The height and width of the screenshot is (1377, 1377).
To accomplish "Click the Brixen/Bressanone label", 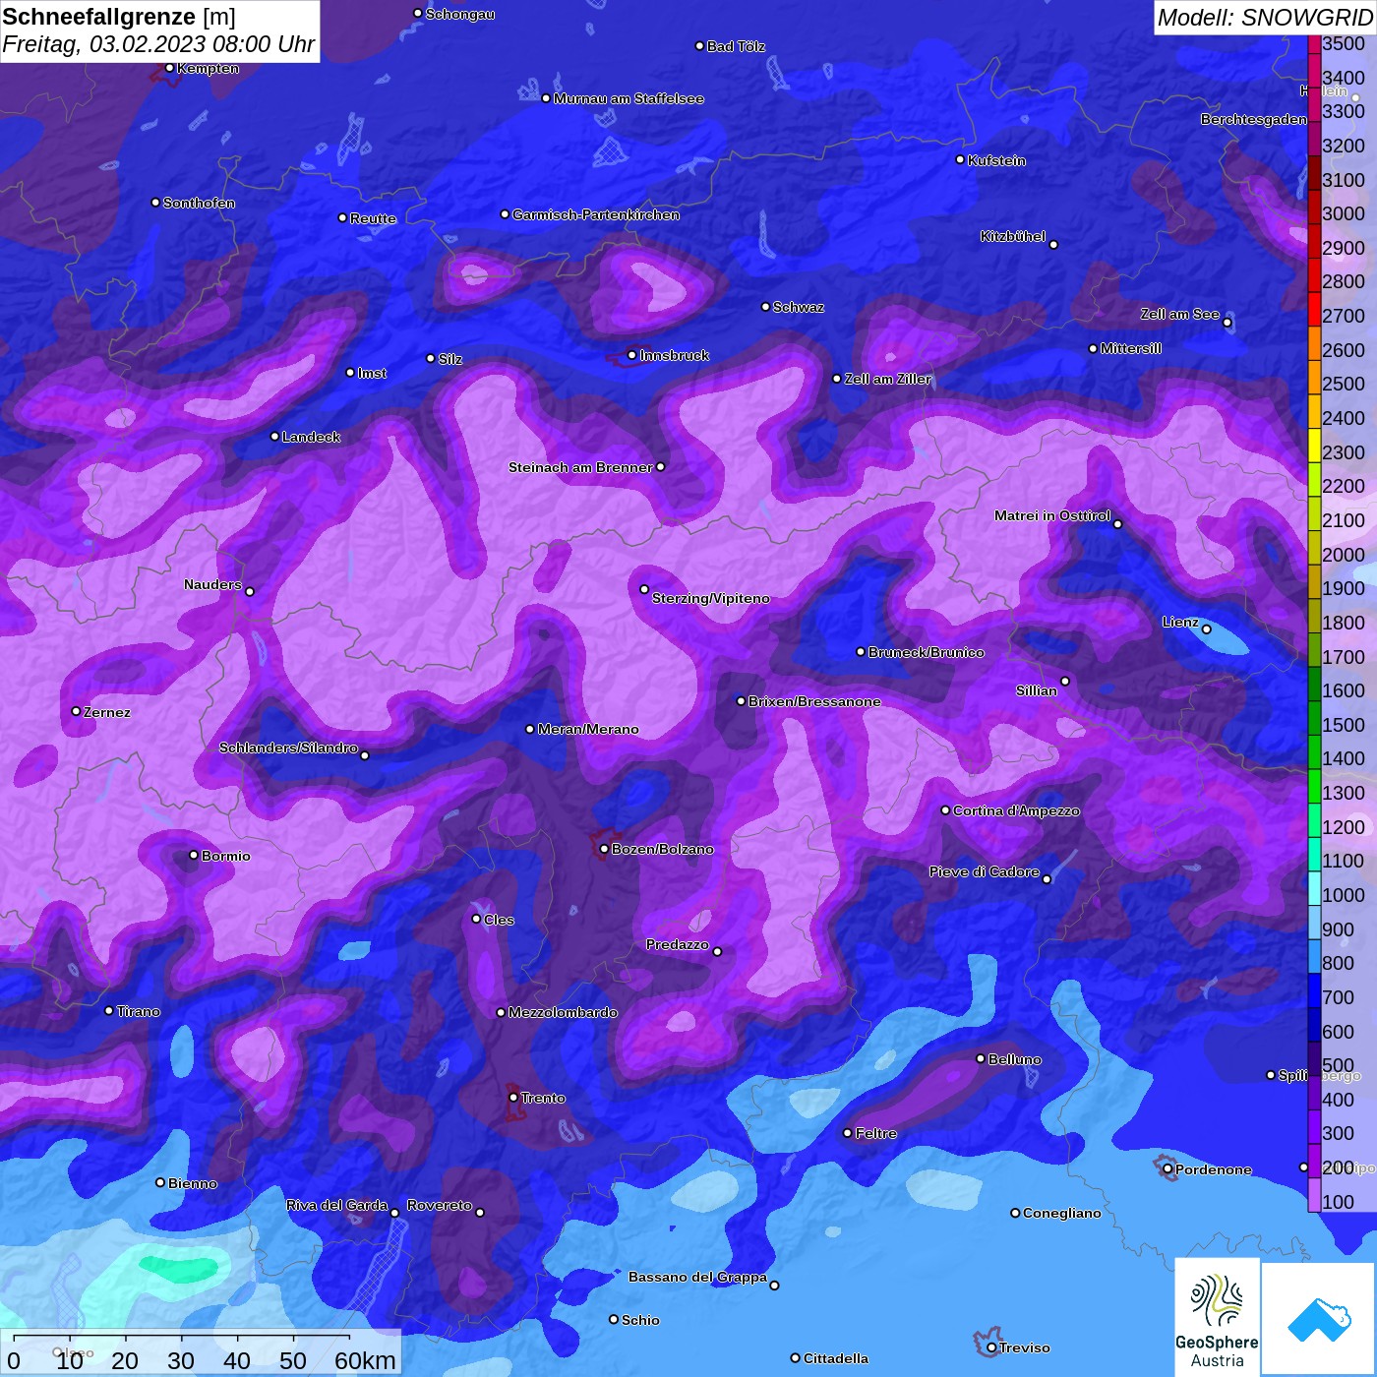I will point(814,701).
